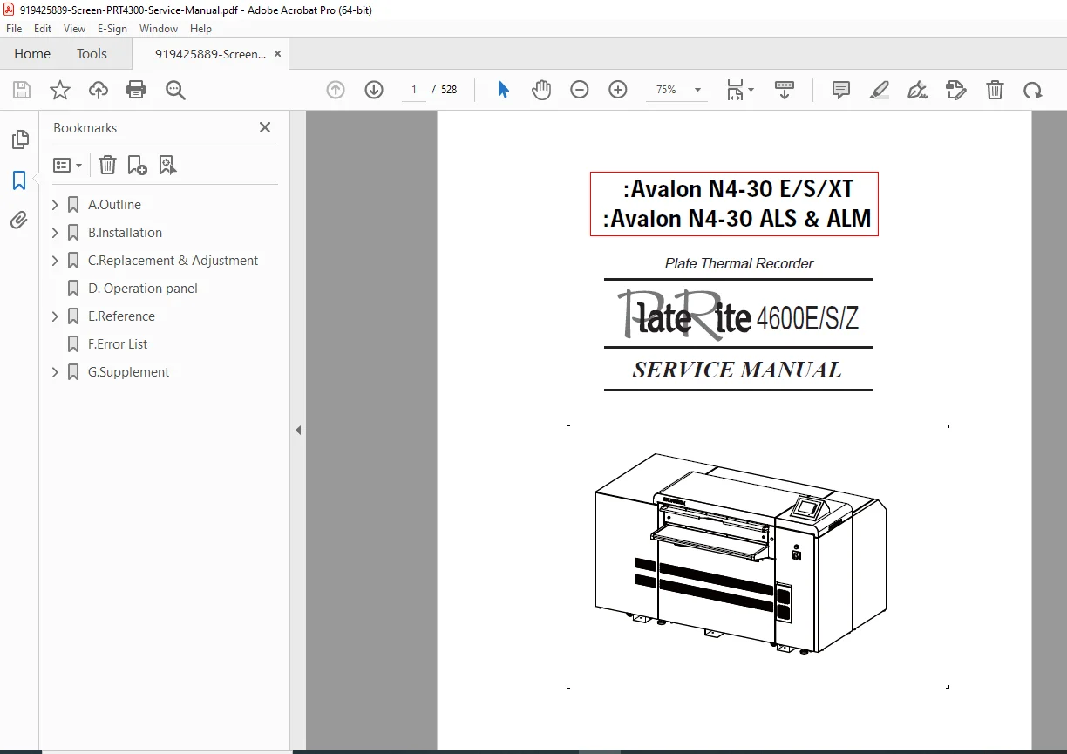
Task: Delete page with trash icon in toolbar
Action: [995, 90]
